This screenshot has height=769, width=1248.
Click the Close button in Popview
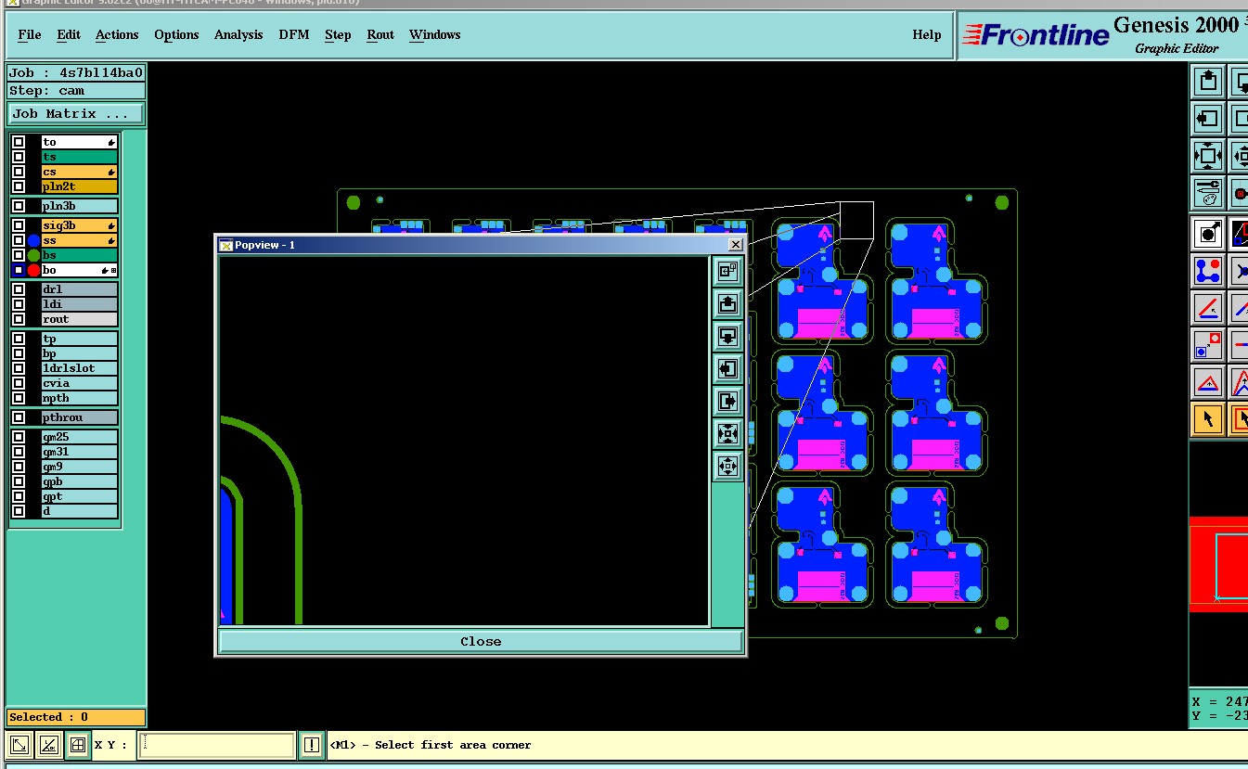point(481,641)
